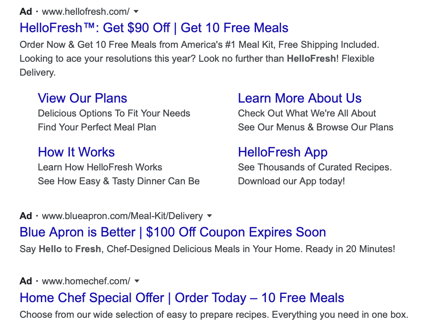Screen dimensions: 425x333
Task: Expand the blueapron.com ad options arrow
Action: pos(209,216)
